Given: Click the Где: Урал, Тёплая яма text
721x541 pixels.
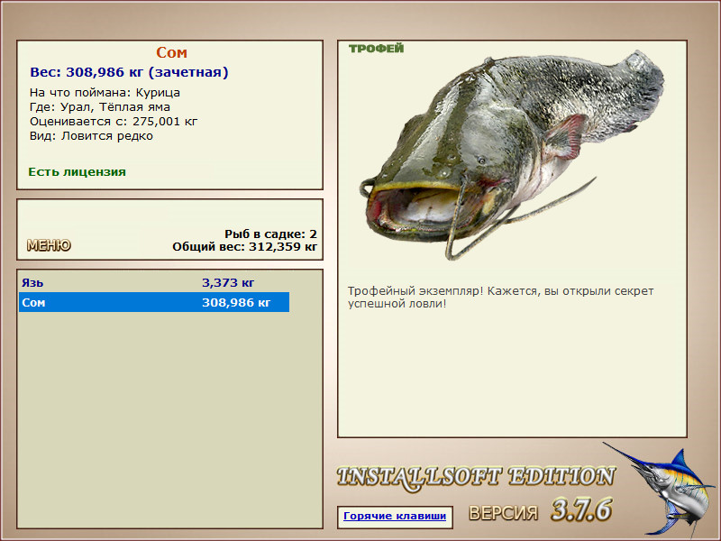Looking at the screenshot, I should pyautogui.click(x=100, y=107).
